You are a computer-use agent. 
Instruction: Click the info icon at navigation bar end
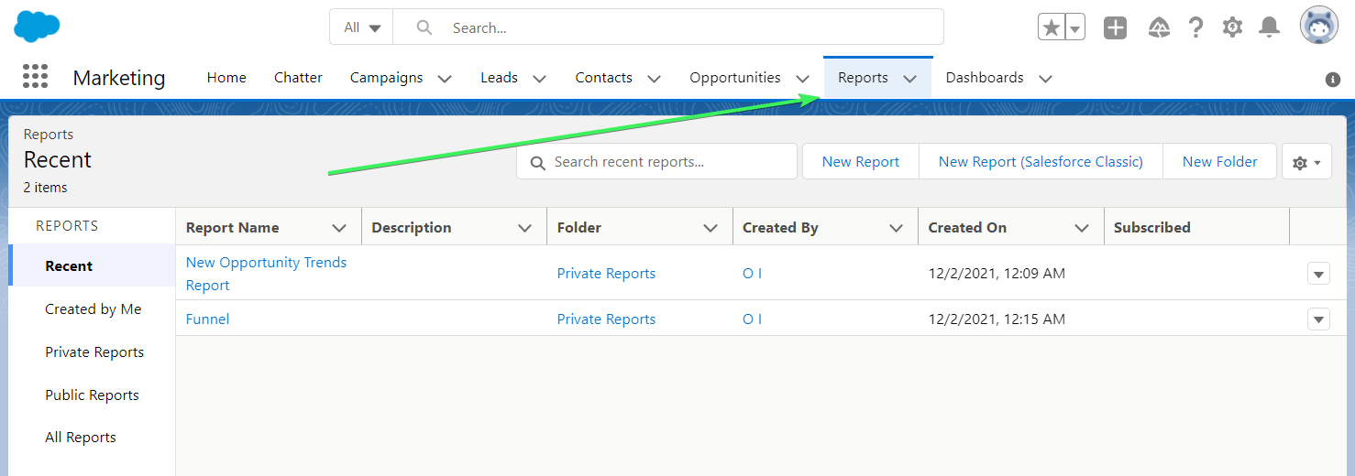(x=1333, y=80)
